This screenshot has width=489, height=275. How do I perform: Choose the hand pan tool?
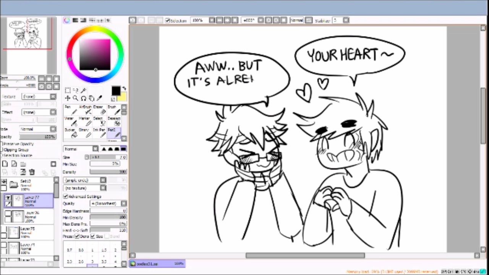pyautogui.click(x=91, y=98)
